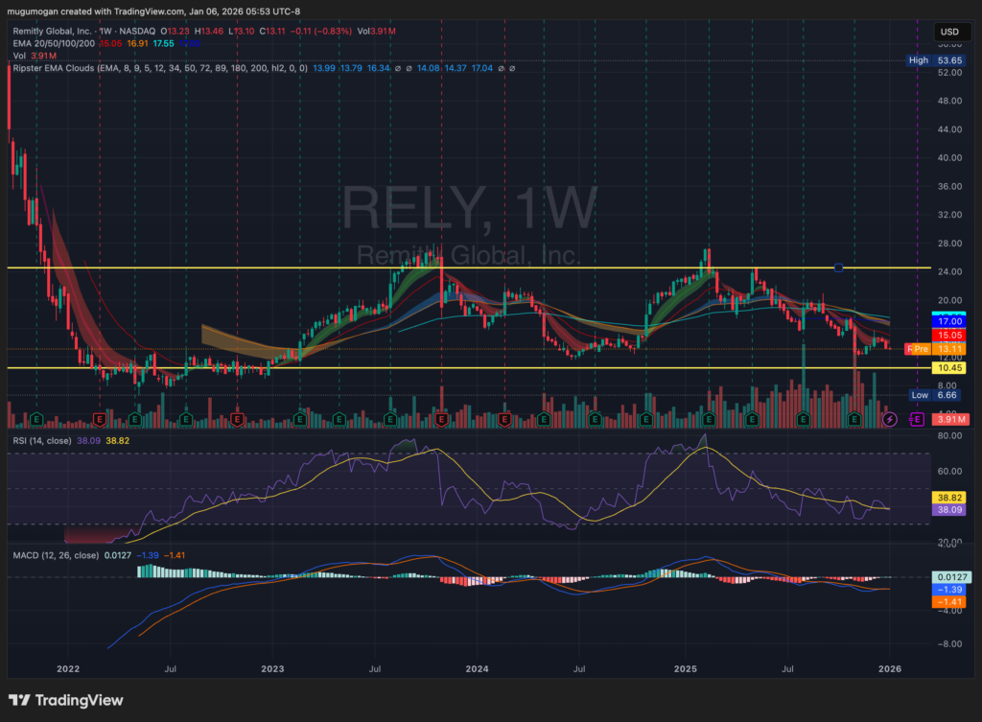Click the purple upcoming earnings E icon
982x722 pixels.
tap(918, 419)
